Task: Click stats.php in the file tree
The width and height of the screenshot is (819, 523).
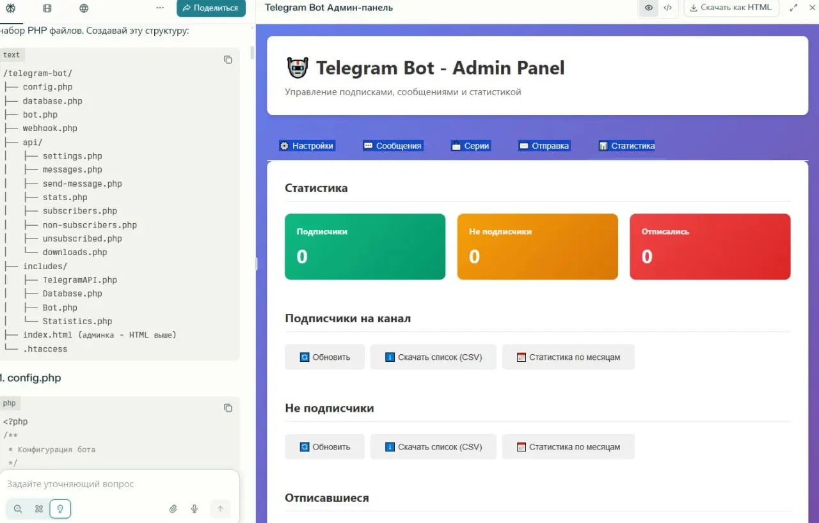Action: [x=65, y=198]
